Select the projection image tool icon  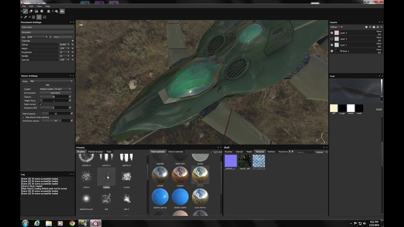(36, 11)
